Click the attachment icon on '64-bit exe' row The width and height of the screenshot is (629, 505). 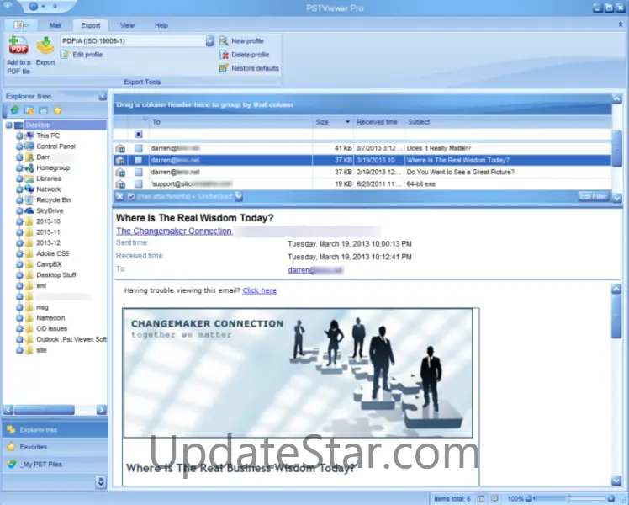pos(120,184)
